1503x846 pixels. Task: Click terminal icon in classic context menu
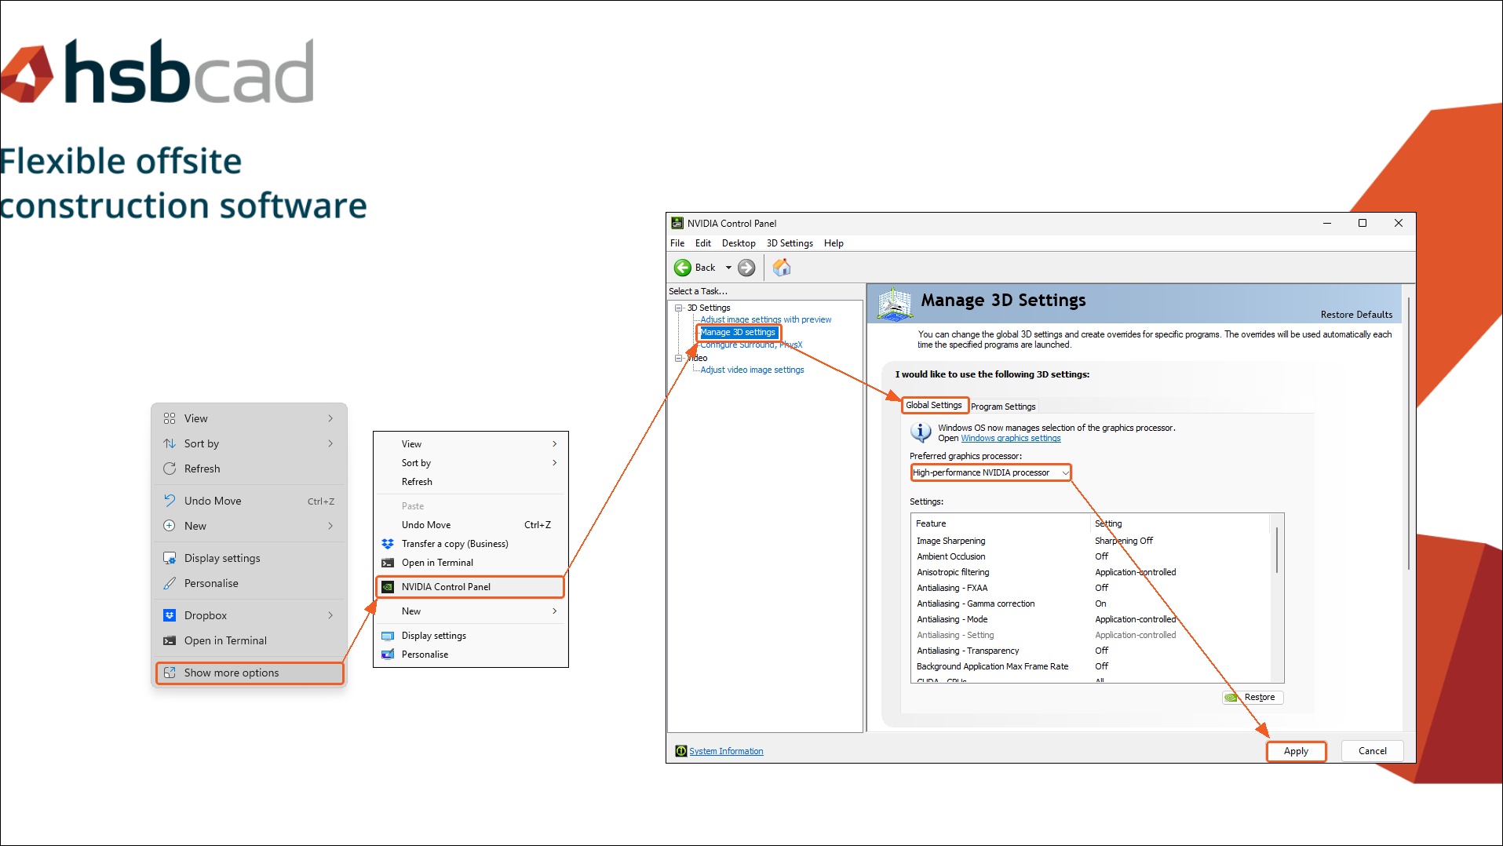[388, 563]
